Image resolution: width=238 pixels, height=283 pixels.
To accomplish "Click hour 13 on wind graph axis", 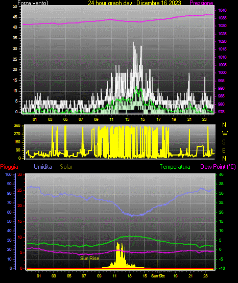I will tap(127, 119).
